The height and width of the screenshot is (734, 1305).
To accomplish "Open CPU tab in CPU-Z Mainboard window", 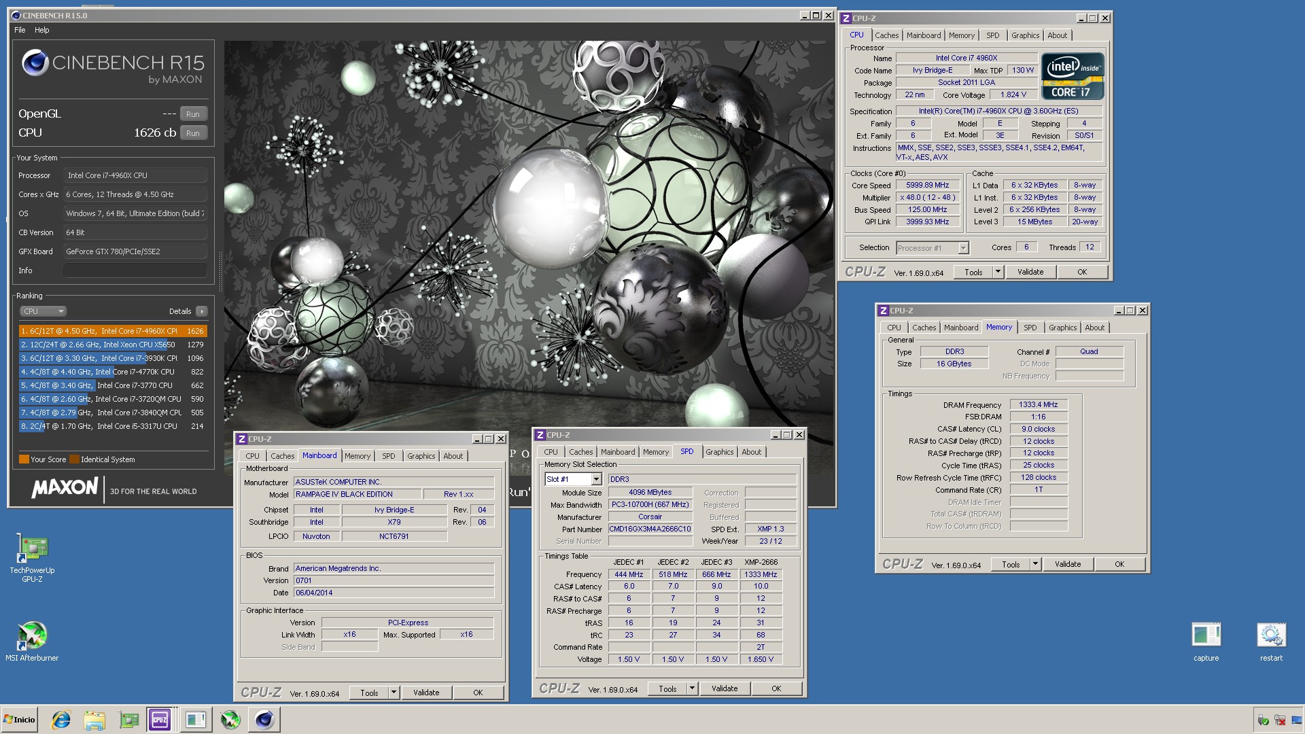I will click(252, 456).
